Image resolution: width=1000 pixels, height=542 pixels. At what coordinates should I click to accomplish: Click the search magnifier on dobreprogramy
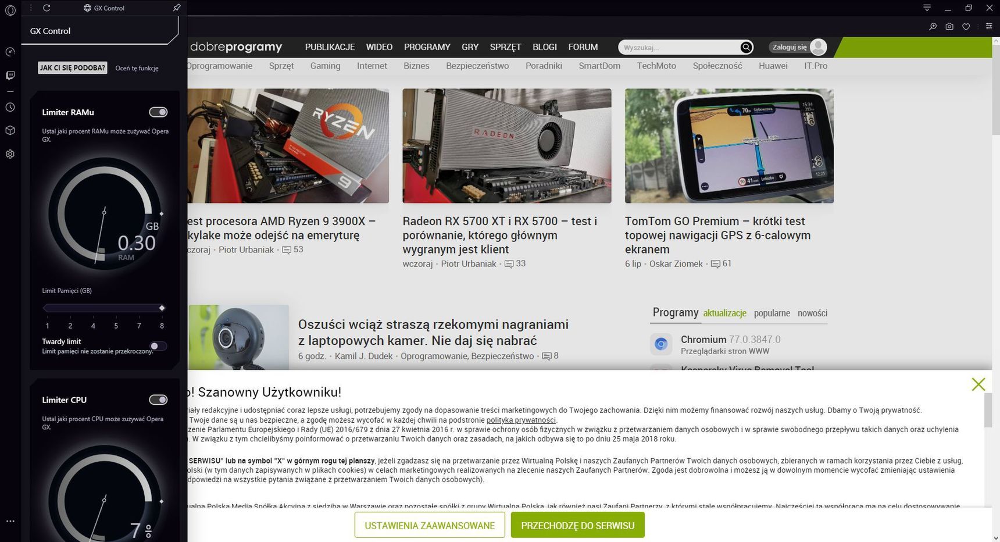[747, 47]
